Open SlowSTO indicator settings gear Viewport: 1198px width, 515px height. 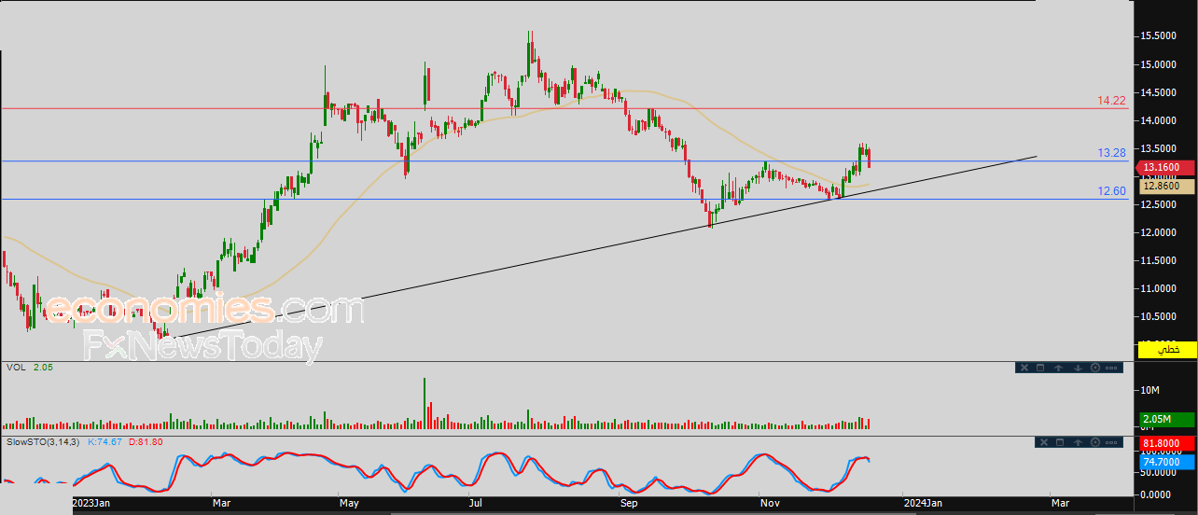click(1095, 442)
